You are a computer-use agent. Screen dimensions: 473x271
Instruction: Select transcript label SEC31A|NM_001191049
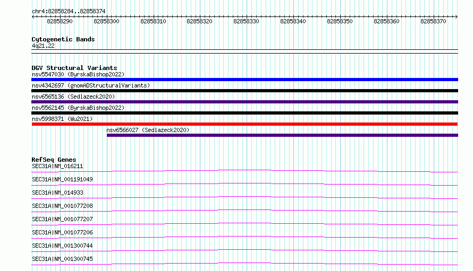point(62,179)
